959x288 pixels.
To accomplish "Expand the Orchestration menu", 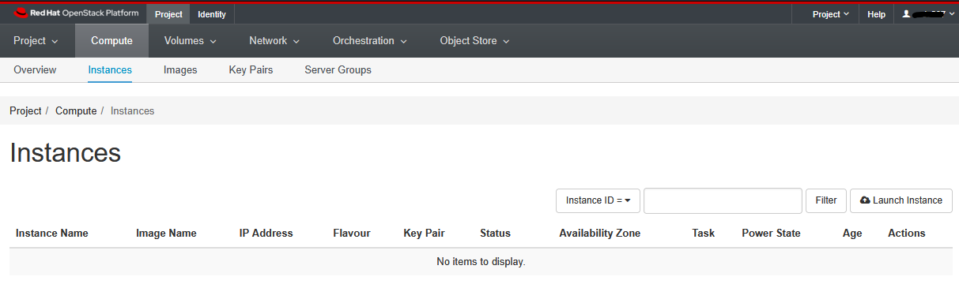I will tap(370, 41).
